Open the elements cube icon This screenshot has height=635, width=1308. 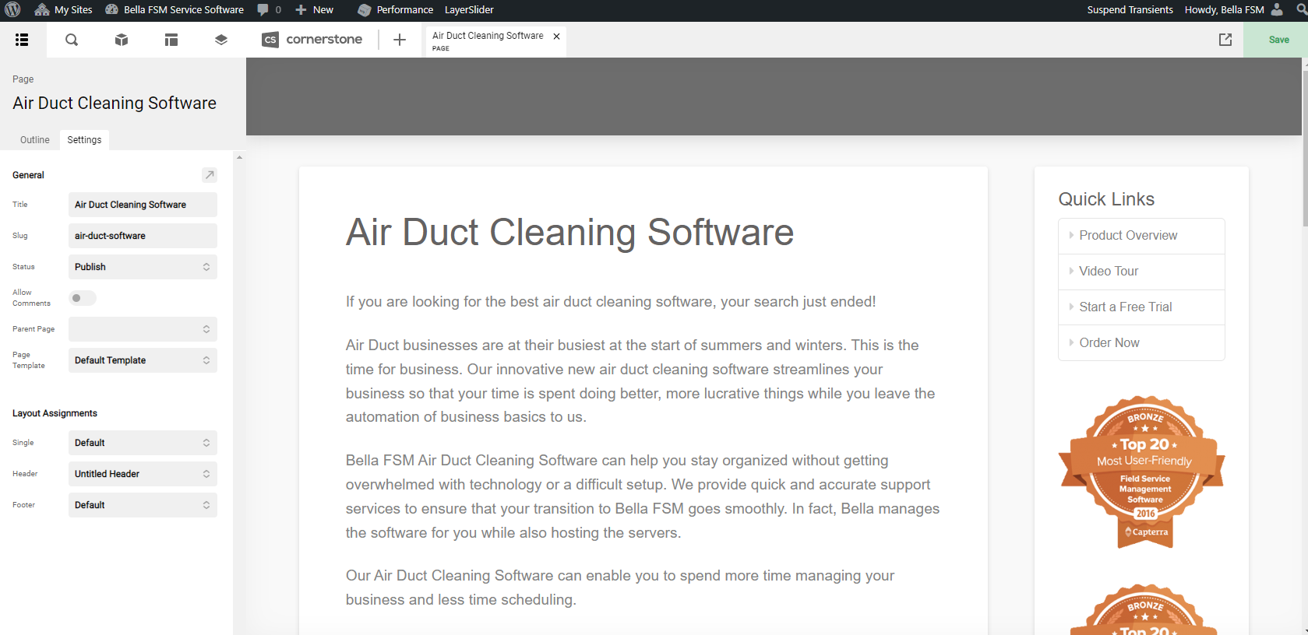[x=122, y=40]
